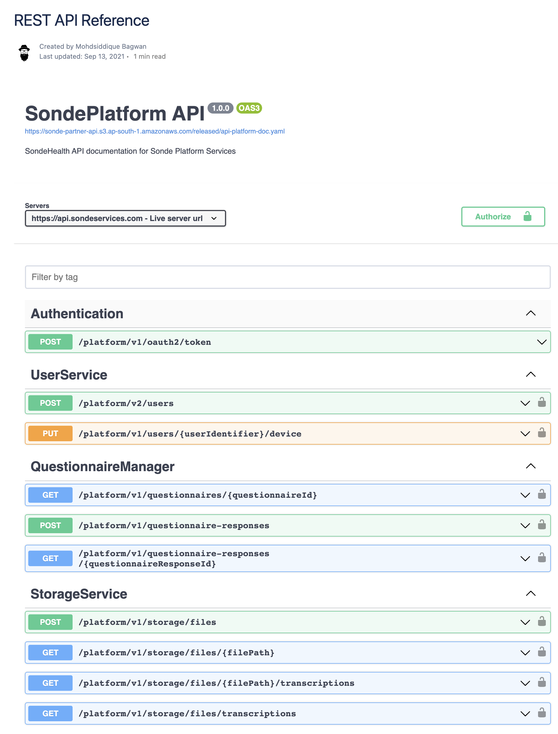Click lock icon on GET storage/files/{filePath} row
This screenshot has width=558, height=734.
541,652
